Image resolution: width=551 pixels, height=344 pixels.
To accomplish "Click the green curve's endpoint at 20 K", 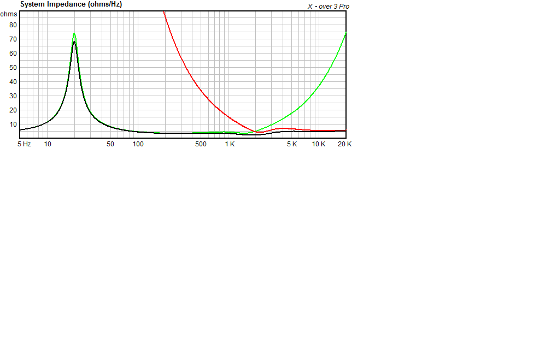I will pos(346,33).
